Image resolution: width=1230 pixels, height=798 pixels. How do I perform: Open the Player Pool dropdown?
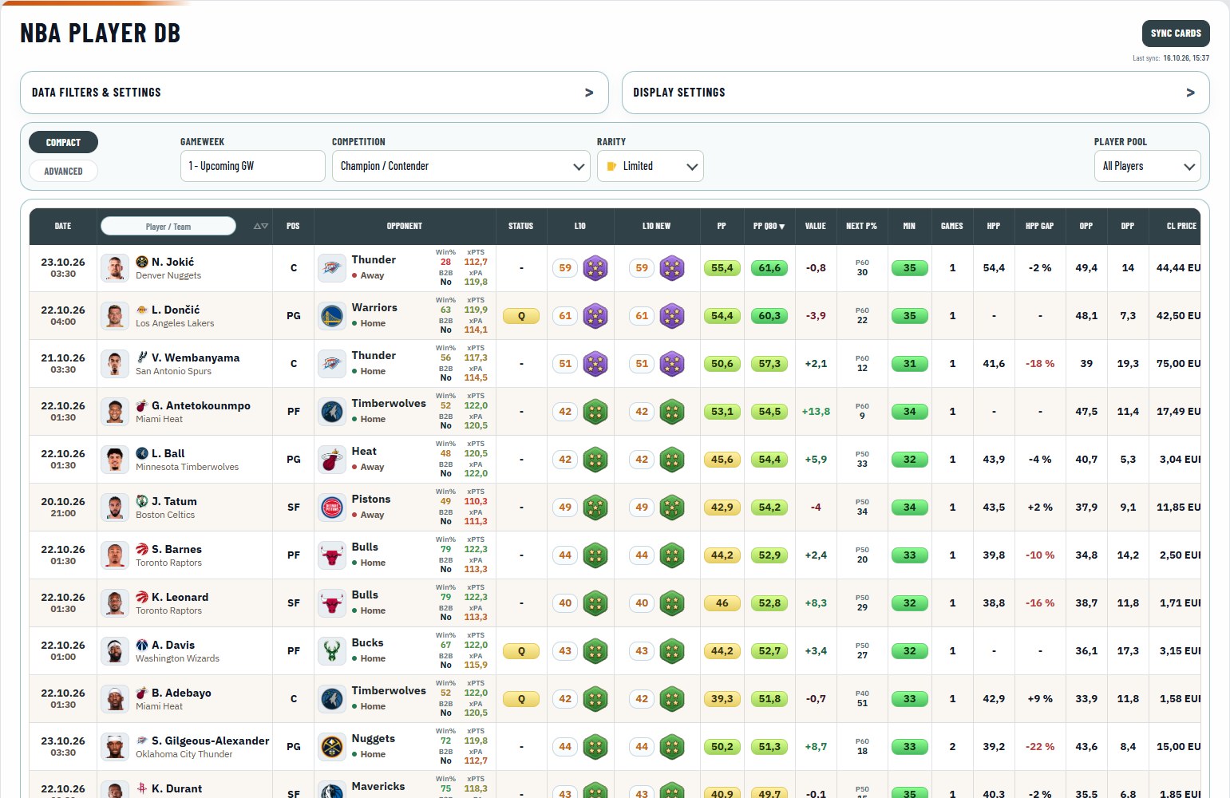[1147, 166]
